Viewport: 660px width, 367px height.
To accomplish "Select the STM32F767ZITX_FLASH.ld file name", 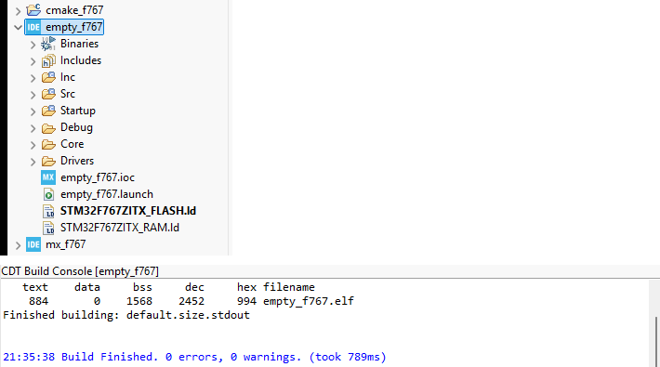I will [x=128, y=211].
